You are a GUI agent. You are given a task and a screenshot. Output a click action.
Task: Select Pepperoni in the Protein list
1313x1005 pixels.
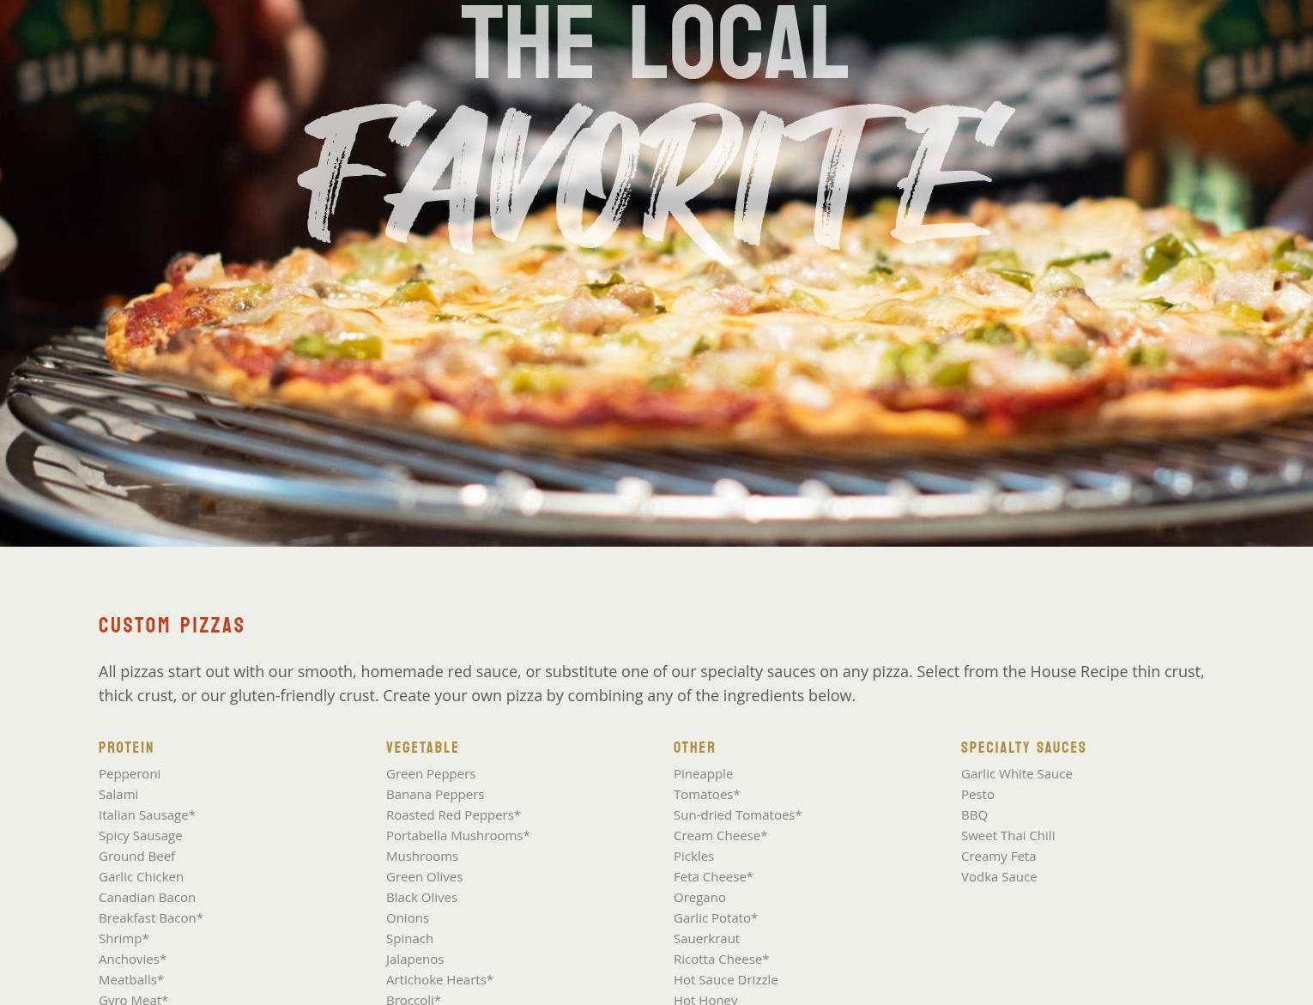point(130,773)
